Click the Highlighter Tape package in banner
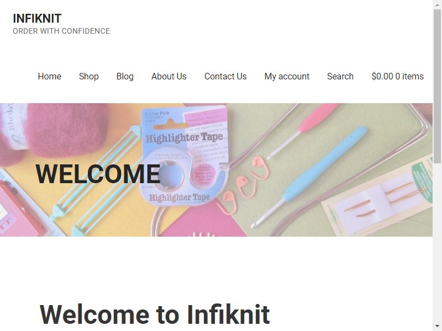The image size is (442, 331). pos(185,154)
